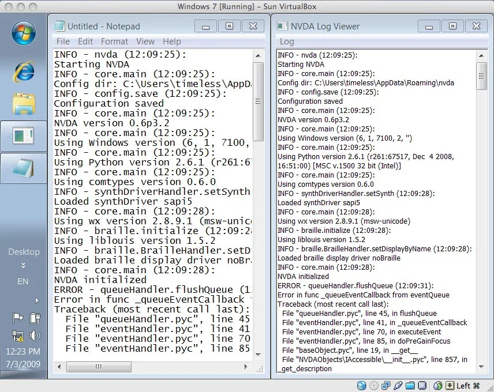Show hidden tray icons with the arrow

pos(37,301)
